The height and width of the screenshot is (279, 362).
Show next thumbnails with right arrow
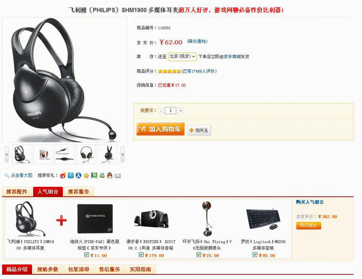point(123,154)
